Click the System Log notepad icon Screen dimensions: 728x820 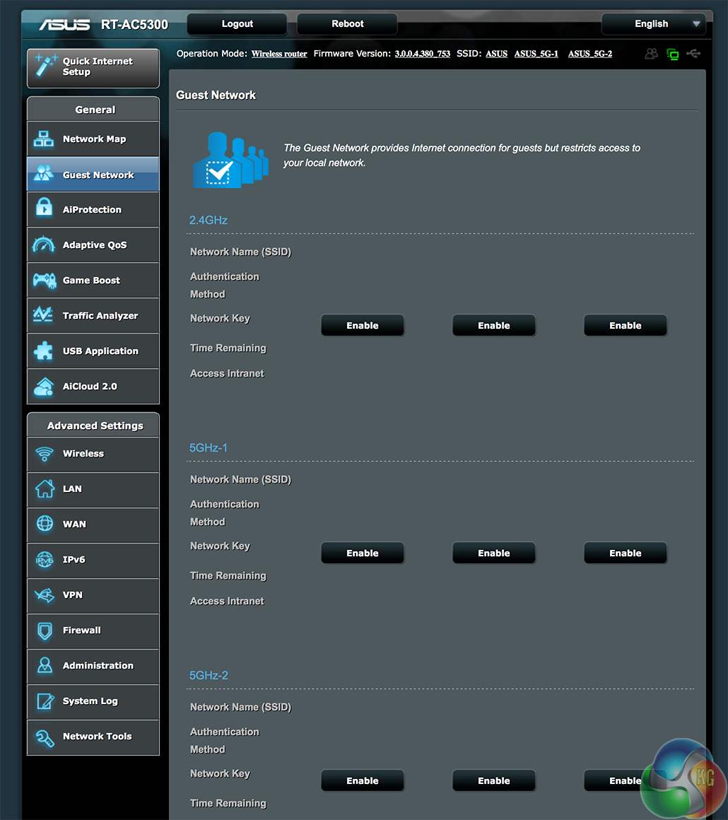click(45, 701)
